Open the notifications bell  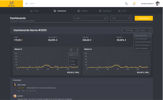coord(134,4)
